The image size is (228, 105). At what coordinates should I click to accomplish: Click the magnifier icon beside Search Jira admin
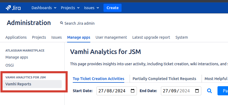coord(62,23)
